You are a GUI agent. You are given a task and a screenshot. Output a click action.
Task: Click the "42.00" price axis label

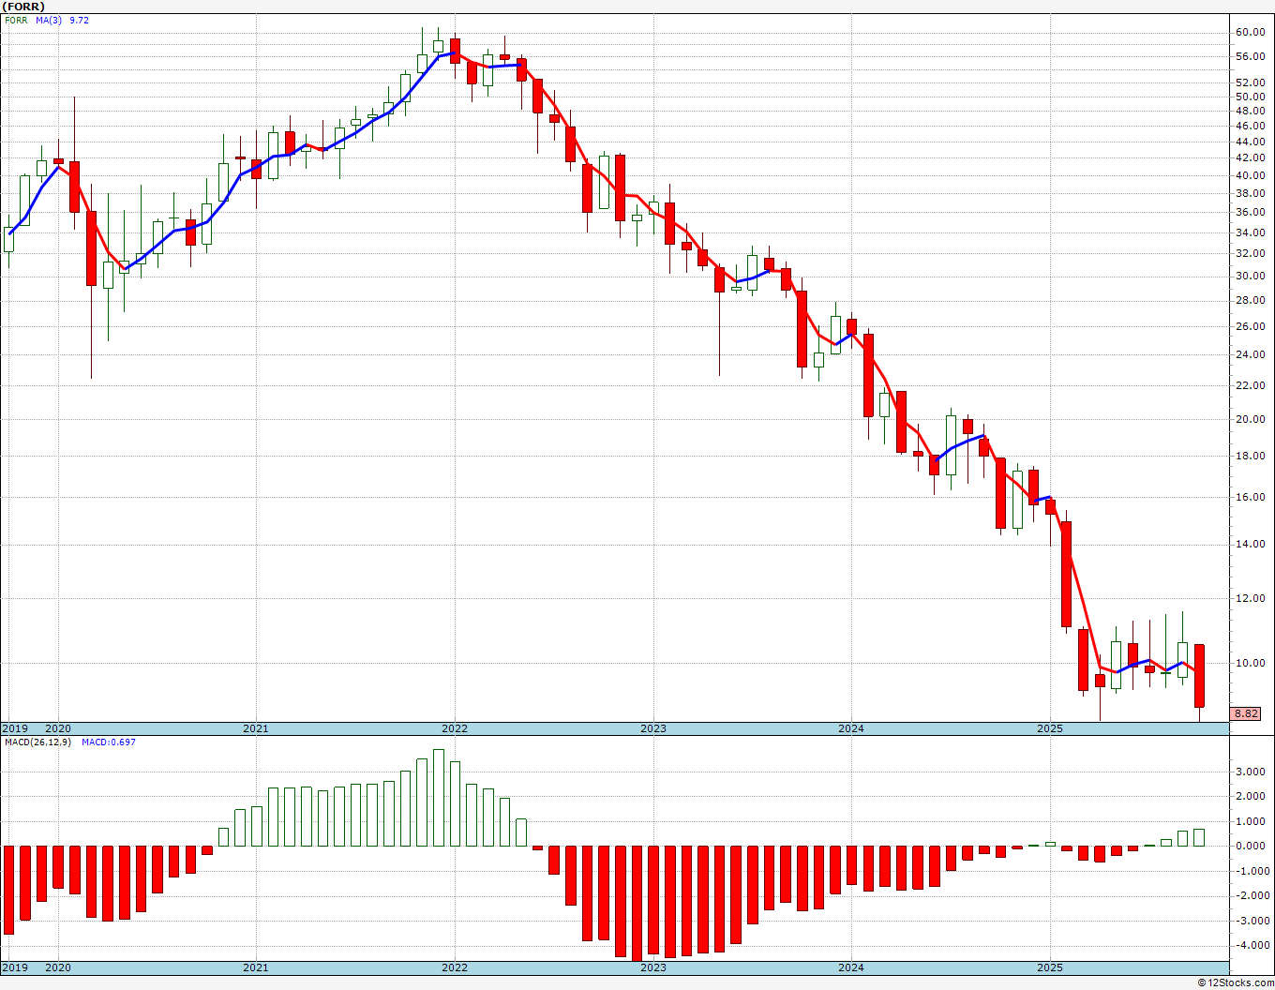[x=1250, y=157]
